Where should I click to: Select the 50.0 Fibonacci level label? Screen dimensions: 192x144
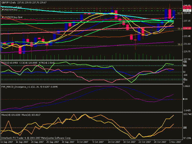(x=180, y=29)
